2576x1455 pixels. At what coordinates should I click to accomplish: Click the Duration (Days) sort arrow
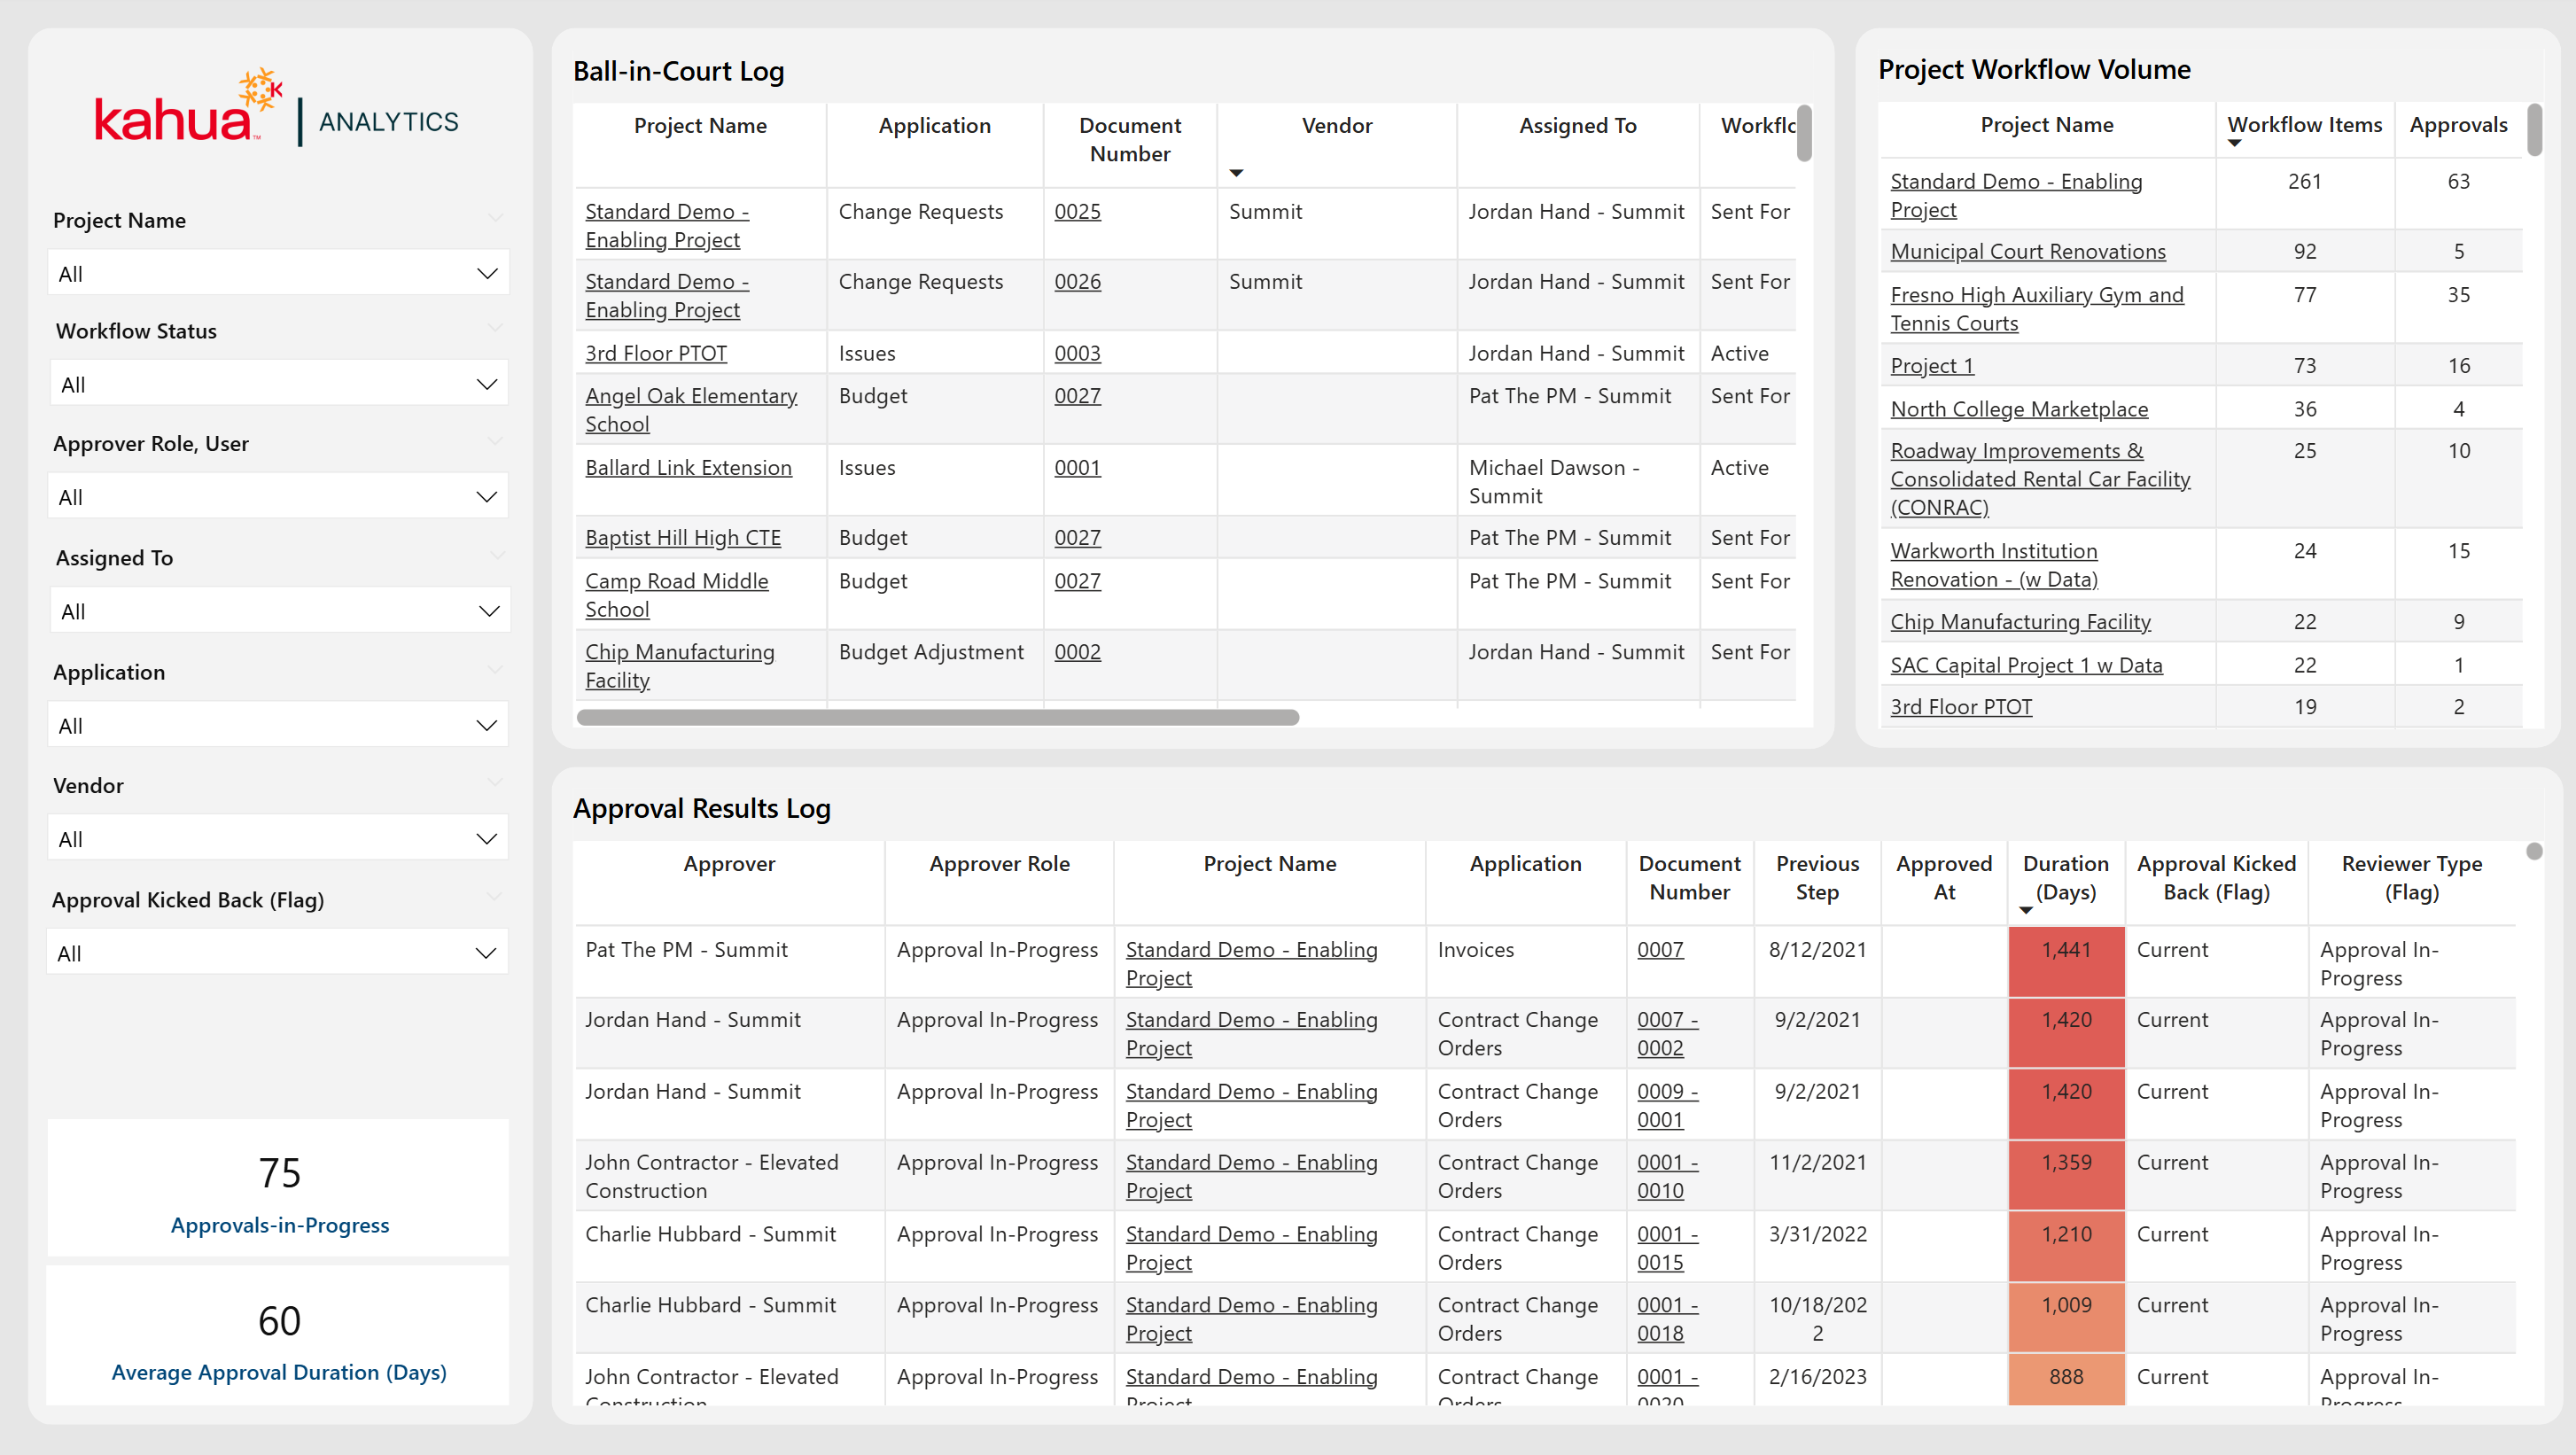[2025, 910]
